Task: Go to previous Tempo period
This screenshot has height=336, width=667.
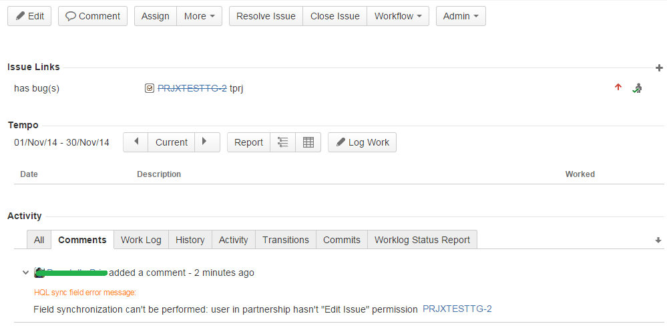Action: (136, 142)
